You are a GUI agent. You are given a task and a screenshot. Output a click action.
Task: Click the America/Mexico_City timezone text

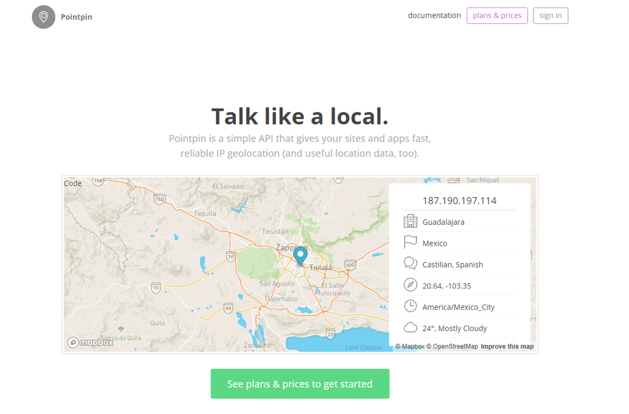click(458, 307)
